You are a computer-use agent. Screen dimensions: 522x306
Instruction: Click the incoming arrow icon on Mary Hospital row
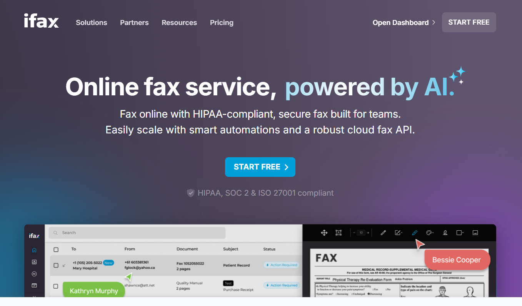tap(64, 265)
